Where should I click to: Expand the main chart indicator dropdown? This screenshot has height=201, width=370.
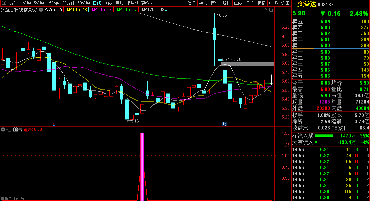41,10
